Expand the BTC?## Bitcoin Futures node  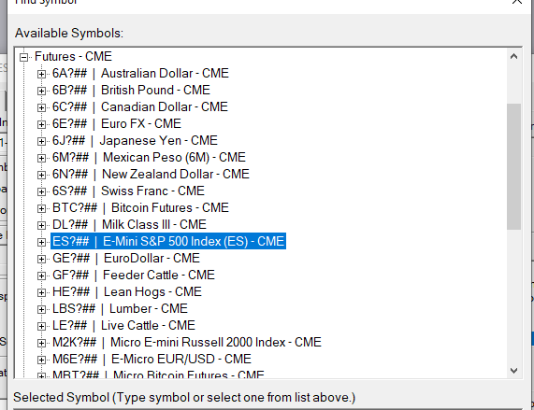coord(41,209)
